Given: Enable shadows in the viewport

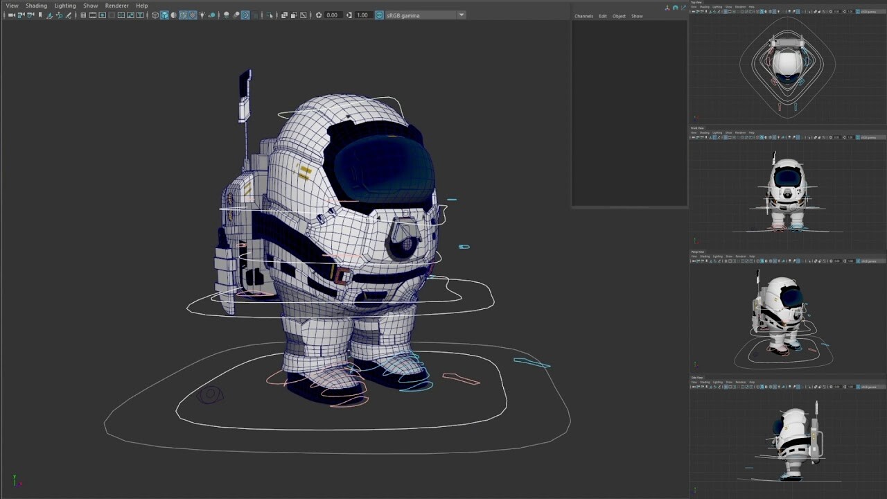Looking at the screenshot, I should 213,15.
